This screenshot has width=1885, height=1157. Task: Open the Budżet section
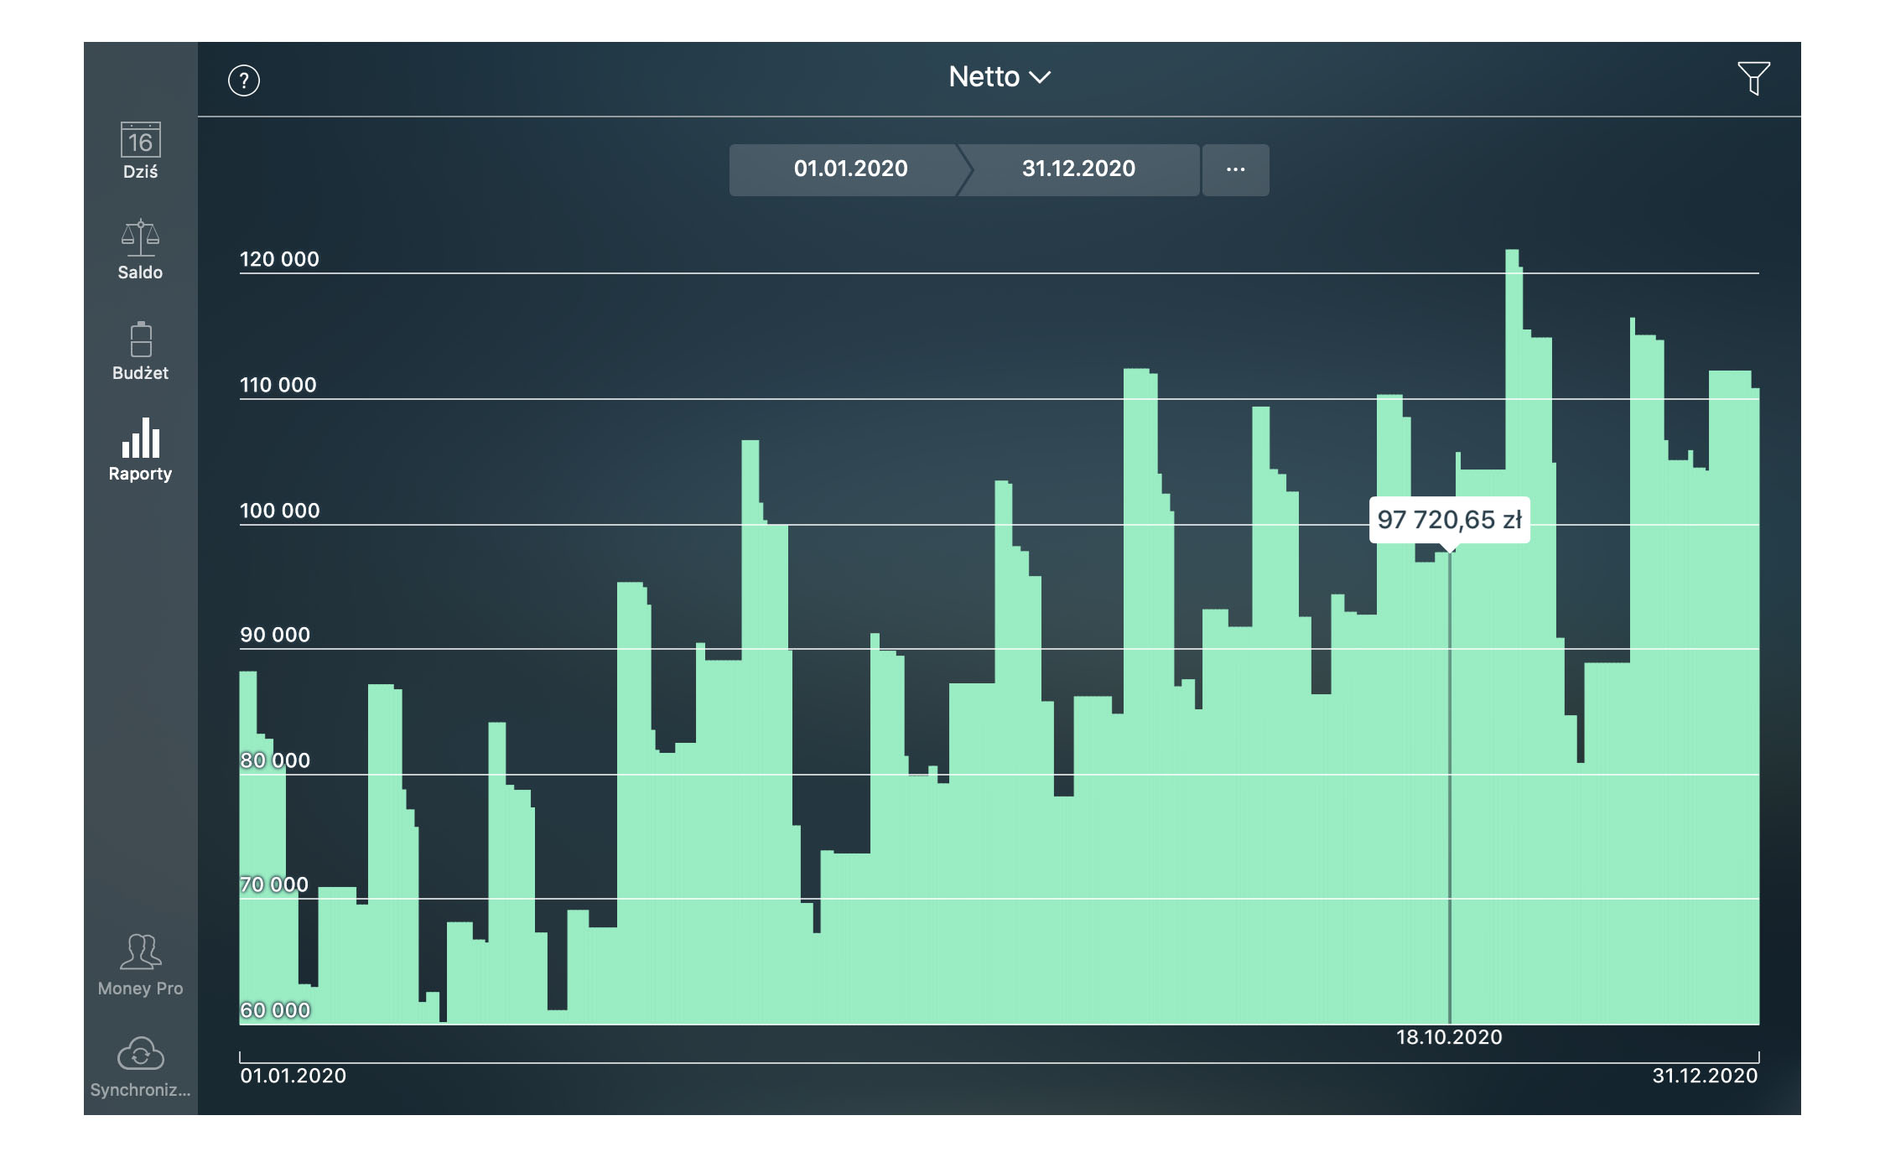(x=140, y=351)
